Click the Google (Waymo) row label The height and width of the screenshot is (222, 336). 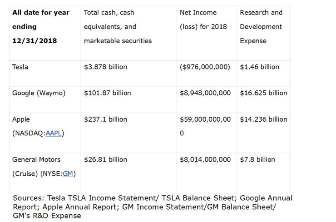coord(39,93)
